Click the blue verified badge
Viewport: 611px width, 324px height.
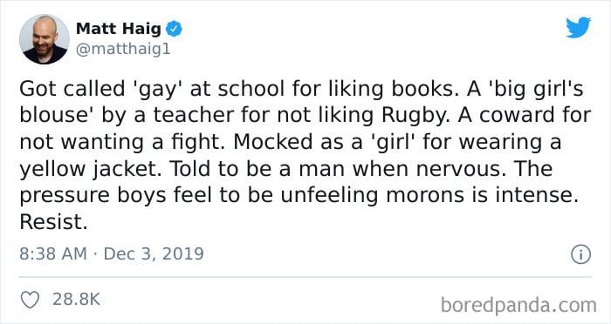tap(174, 29)
